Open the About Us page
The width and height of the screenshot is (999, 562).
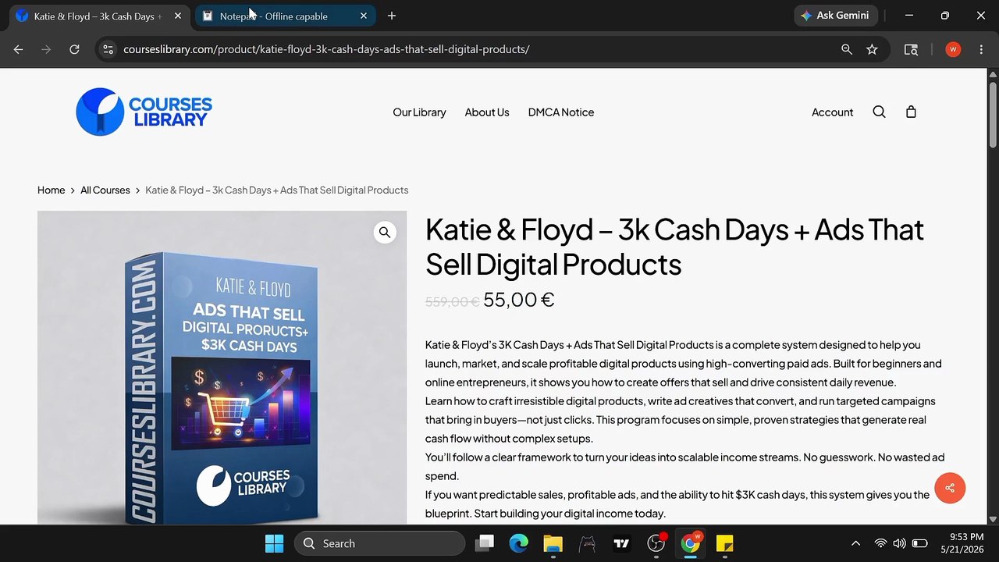(x=487, y=112)
